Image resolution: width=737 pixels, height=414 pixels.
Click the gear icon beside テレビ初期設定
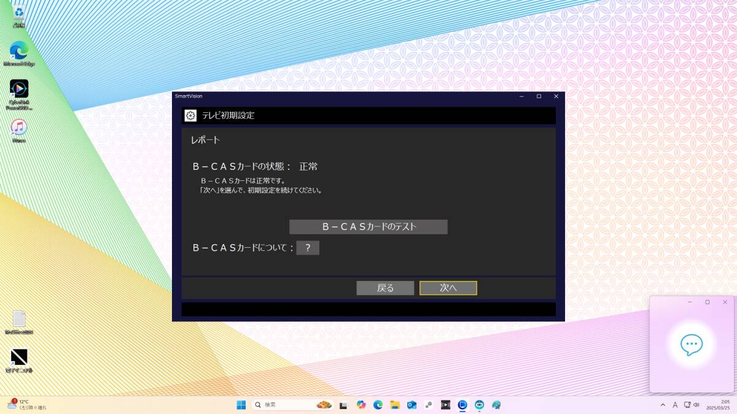point(190,115)
